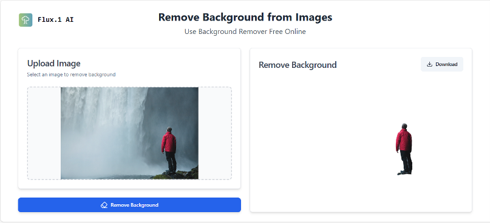This screenshot has height=223, width=490.
Task: Click the 'Remove Background' result panel heading
Action: pos(298,65)
